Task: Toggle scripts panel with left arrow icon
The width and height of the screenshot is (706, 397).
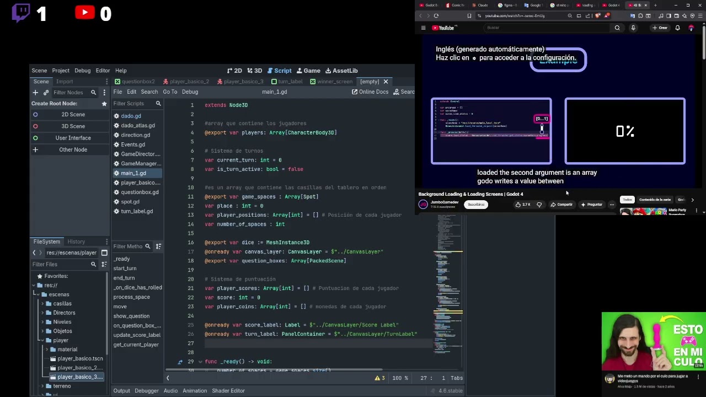Action: click(x=168, y=378)
